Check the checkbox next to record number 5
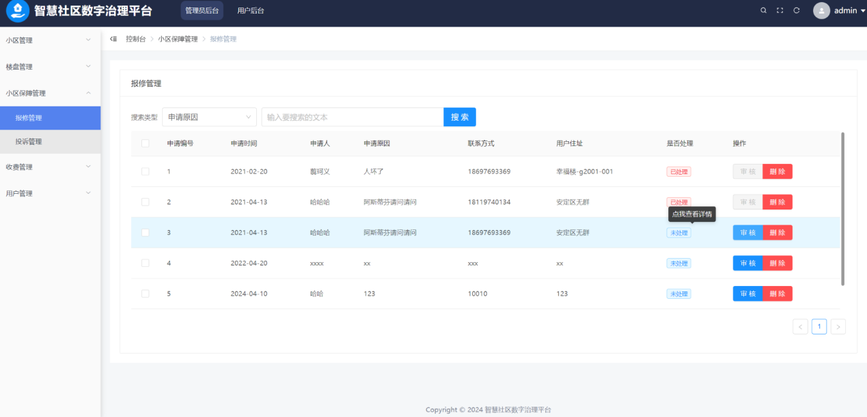 point(146,293)
